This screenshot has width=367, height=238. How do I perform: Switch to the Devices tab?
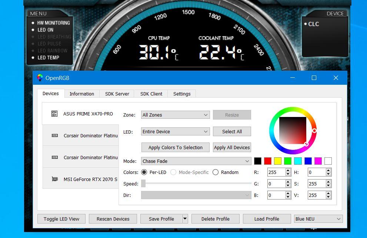[51, 93]
